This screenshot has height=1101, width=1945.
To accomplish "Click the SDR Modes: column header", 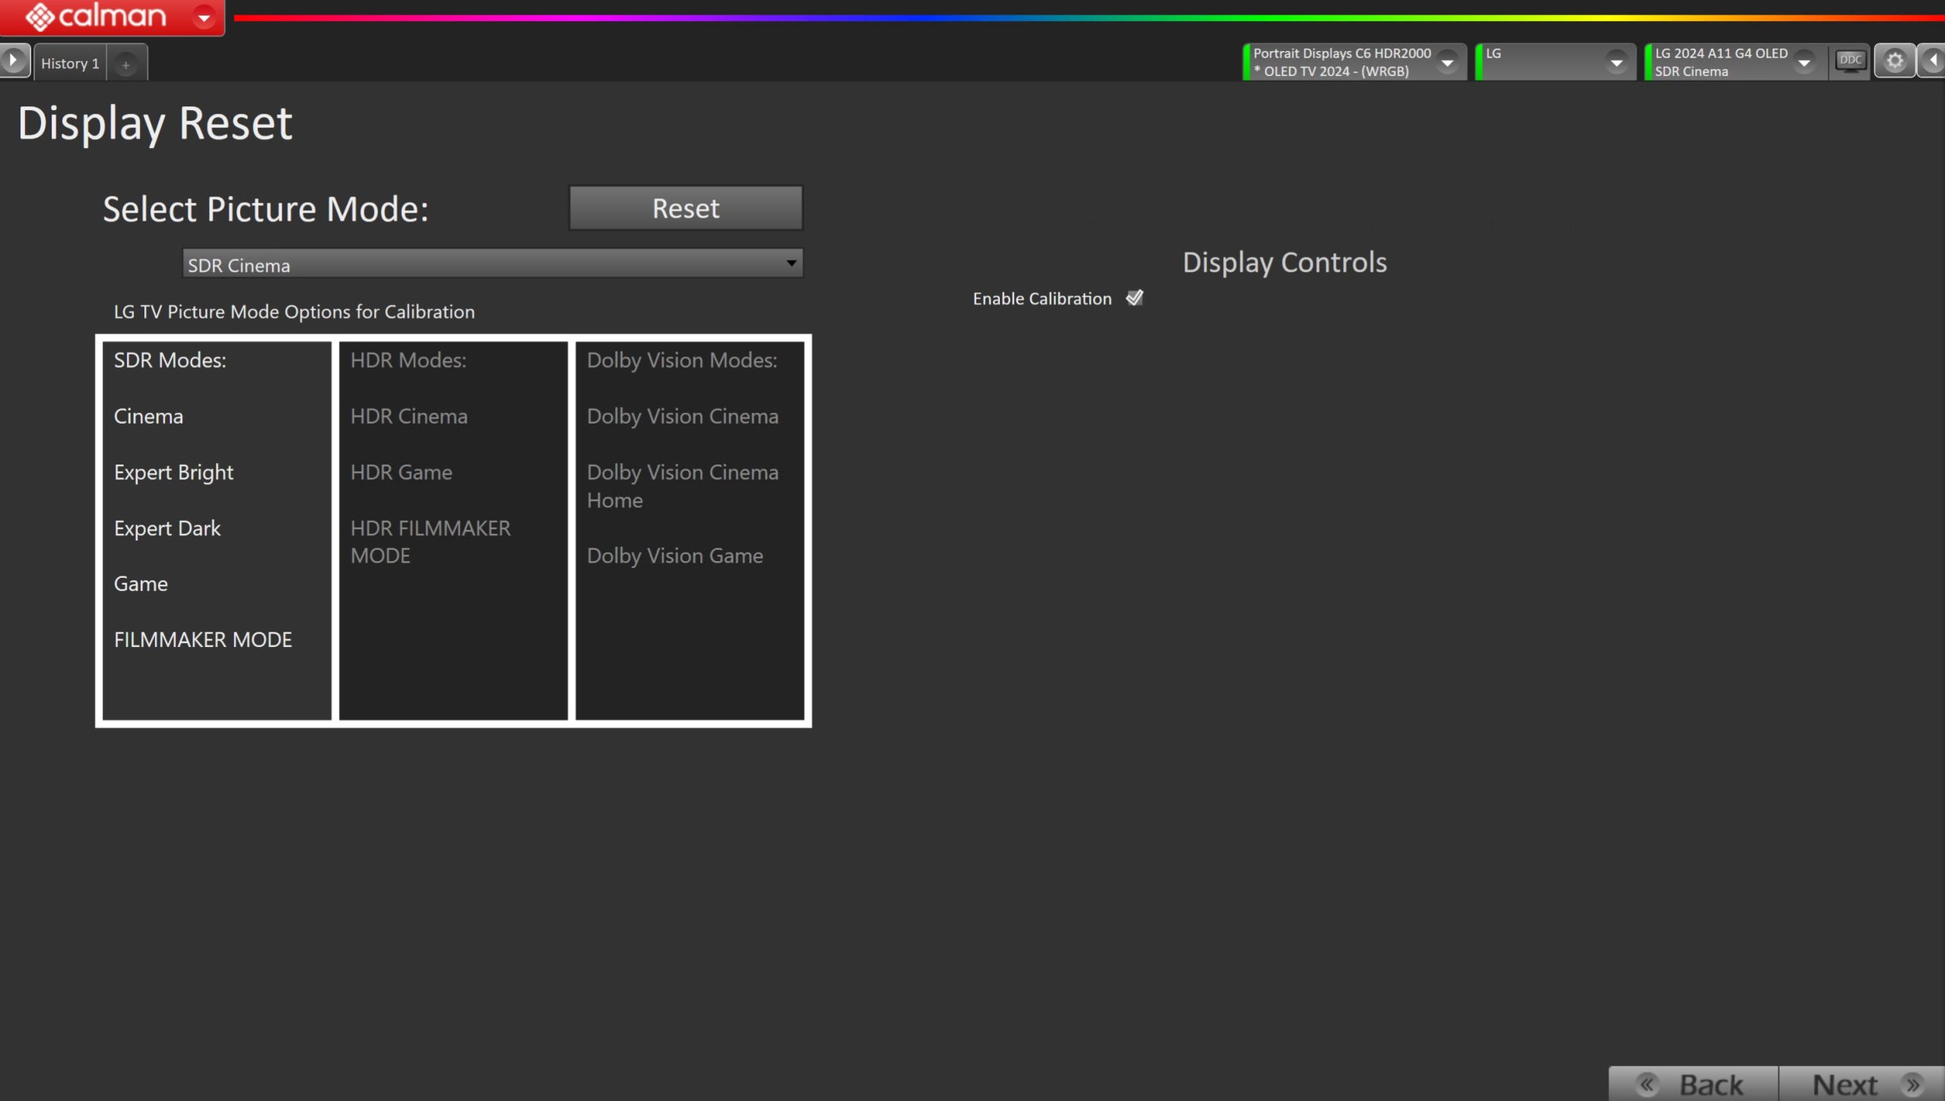I will click(170, 360).
